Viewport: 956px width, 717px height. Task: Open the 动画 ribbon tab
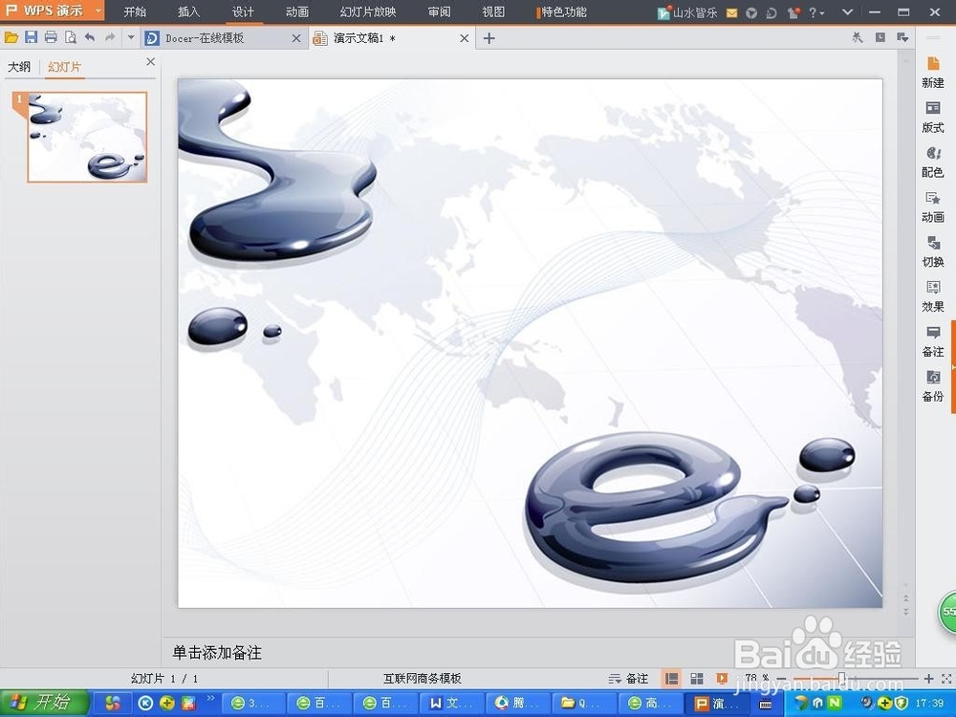(297, 11)
